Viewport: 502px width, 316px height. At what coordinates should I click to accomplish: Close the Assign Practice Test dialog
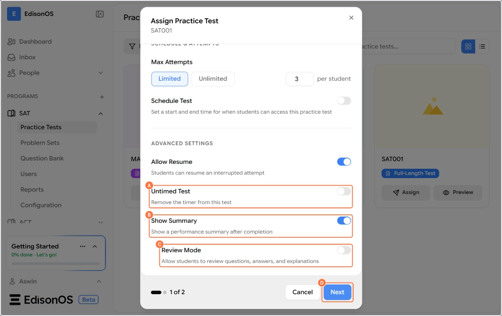pyautogui.click(x=351, y=18)
